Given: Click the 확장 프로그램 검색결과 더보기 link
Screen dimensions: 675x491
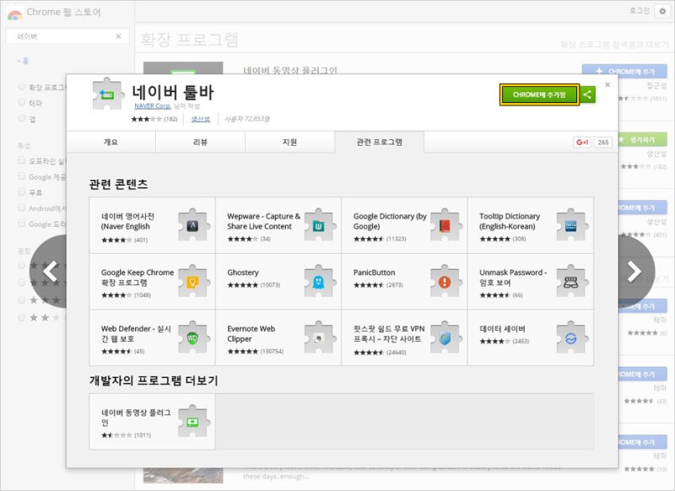Looking at the screenshot, I should [x=614, y=44].
